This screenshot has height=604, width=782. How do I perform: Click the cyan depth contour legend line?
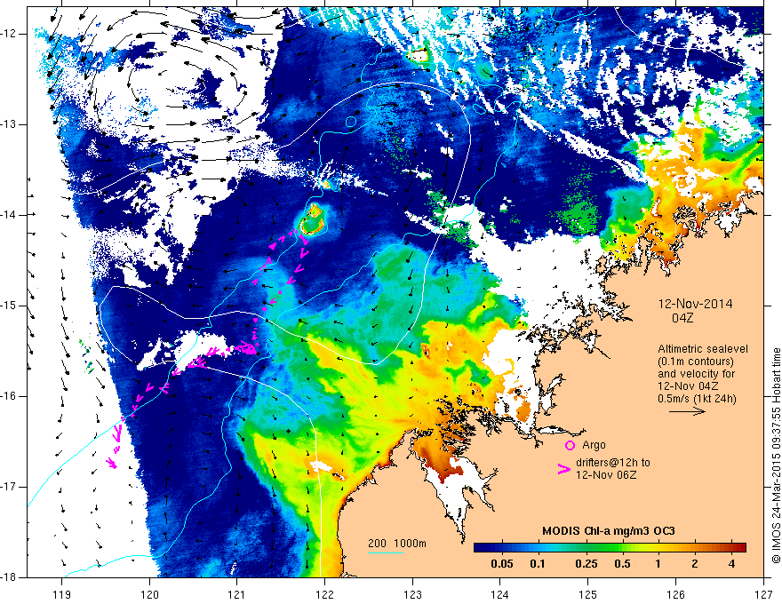[386, 552]
